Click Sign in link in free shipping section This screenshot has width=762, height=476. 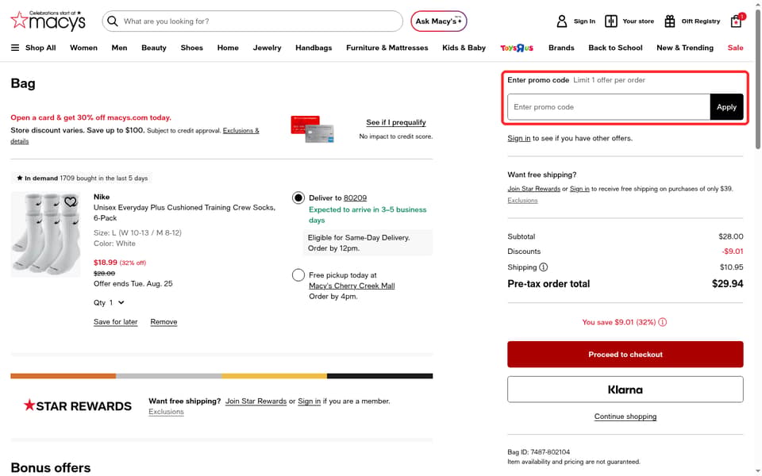[579, 189]
